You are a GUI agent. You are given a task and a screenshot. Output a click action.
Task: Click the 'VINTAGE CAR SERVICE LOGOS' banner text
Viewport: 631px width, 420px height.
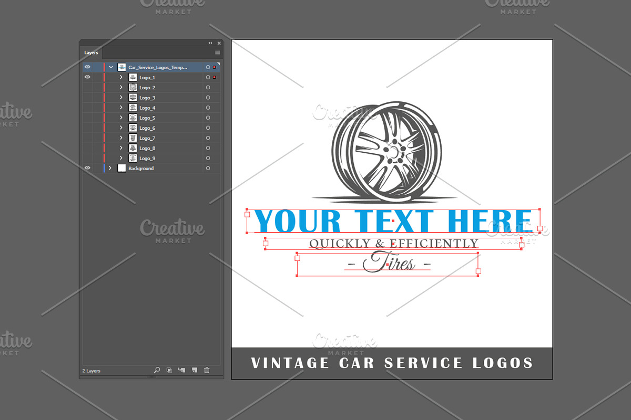coord(392,363)
